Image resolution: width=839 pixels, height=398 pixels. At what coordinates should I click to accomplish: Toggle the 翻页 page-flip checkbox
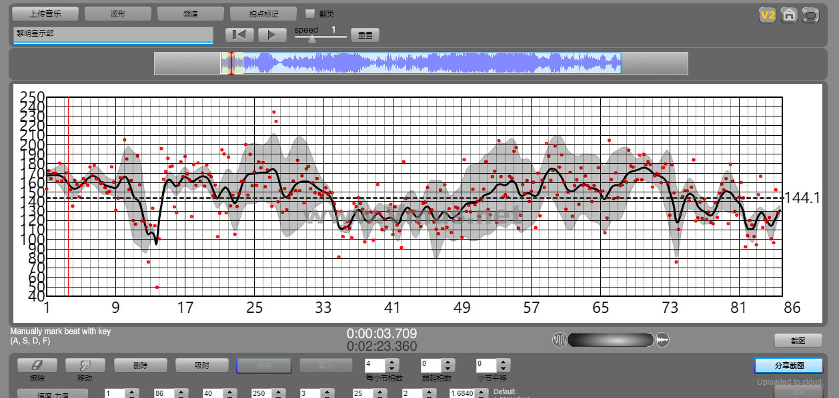(x=309, y=13)
